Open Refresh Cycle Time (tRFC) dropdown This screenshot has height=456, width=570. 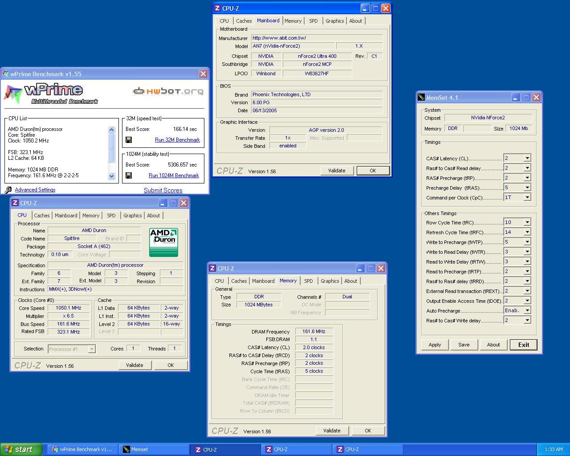pyautogui.click(x=527, y=232)
